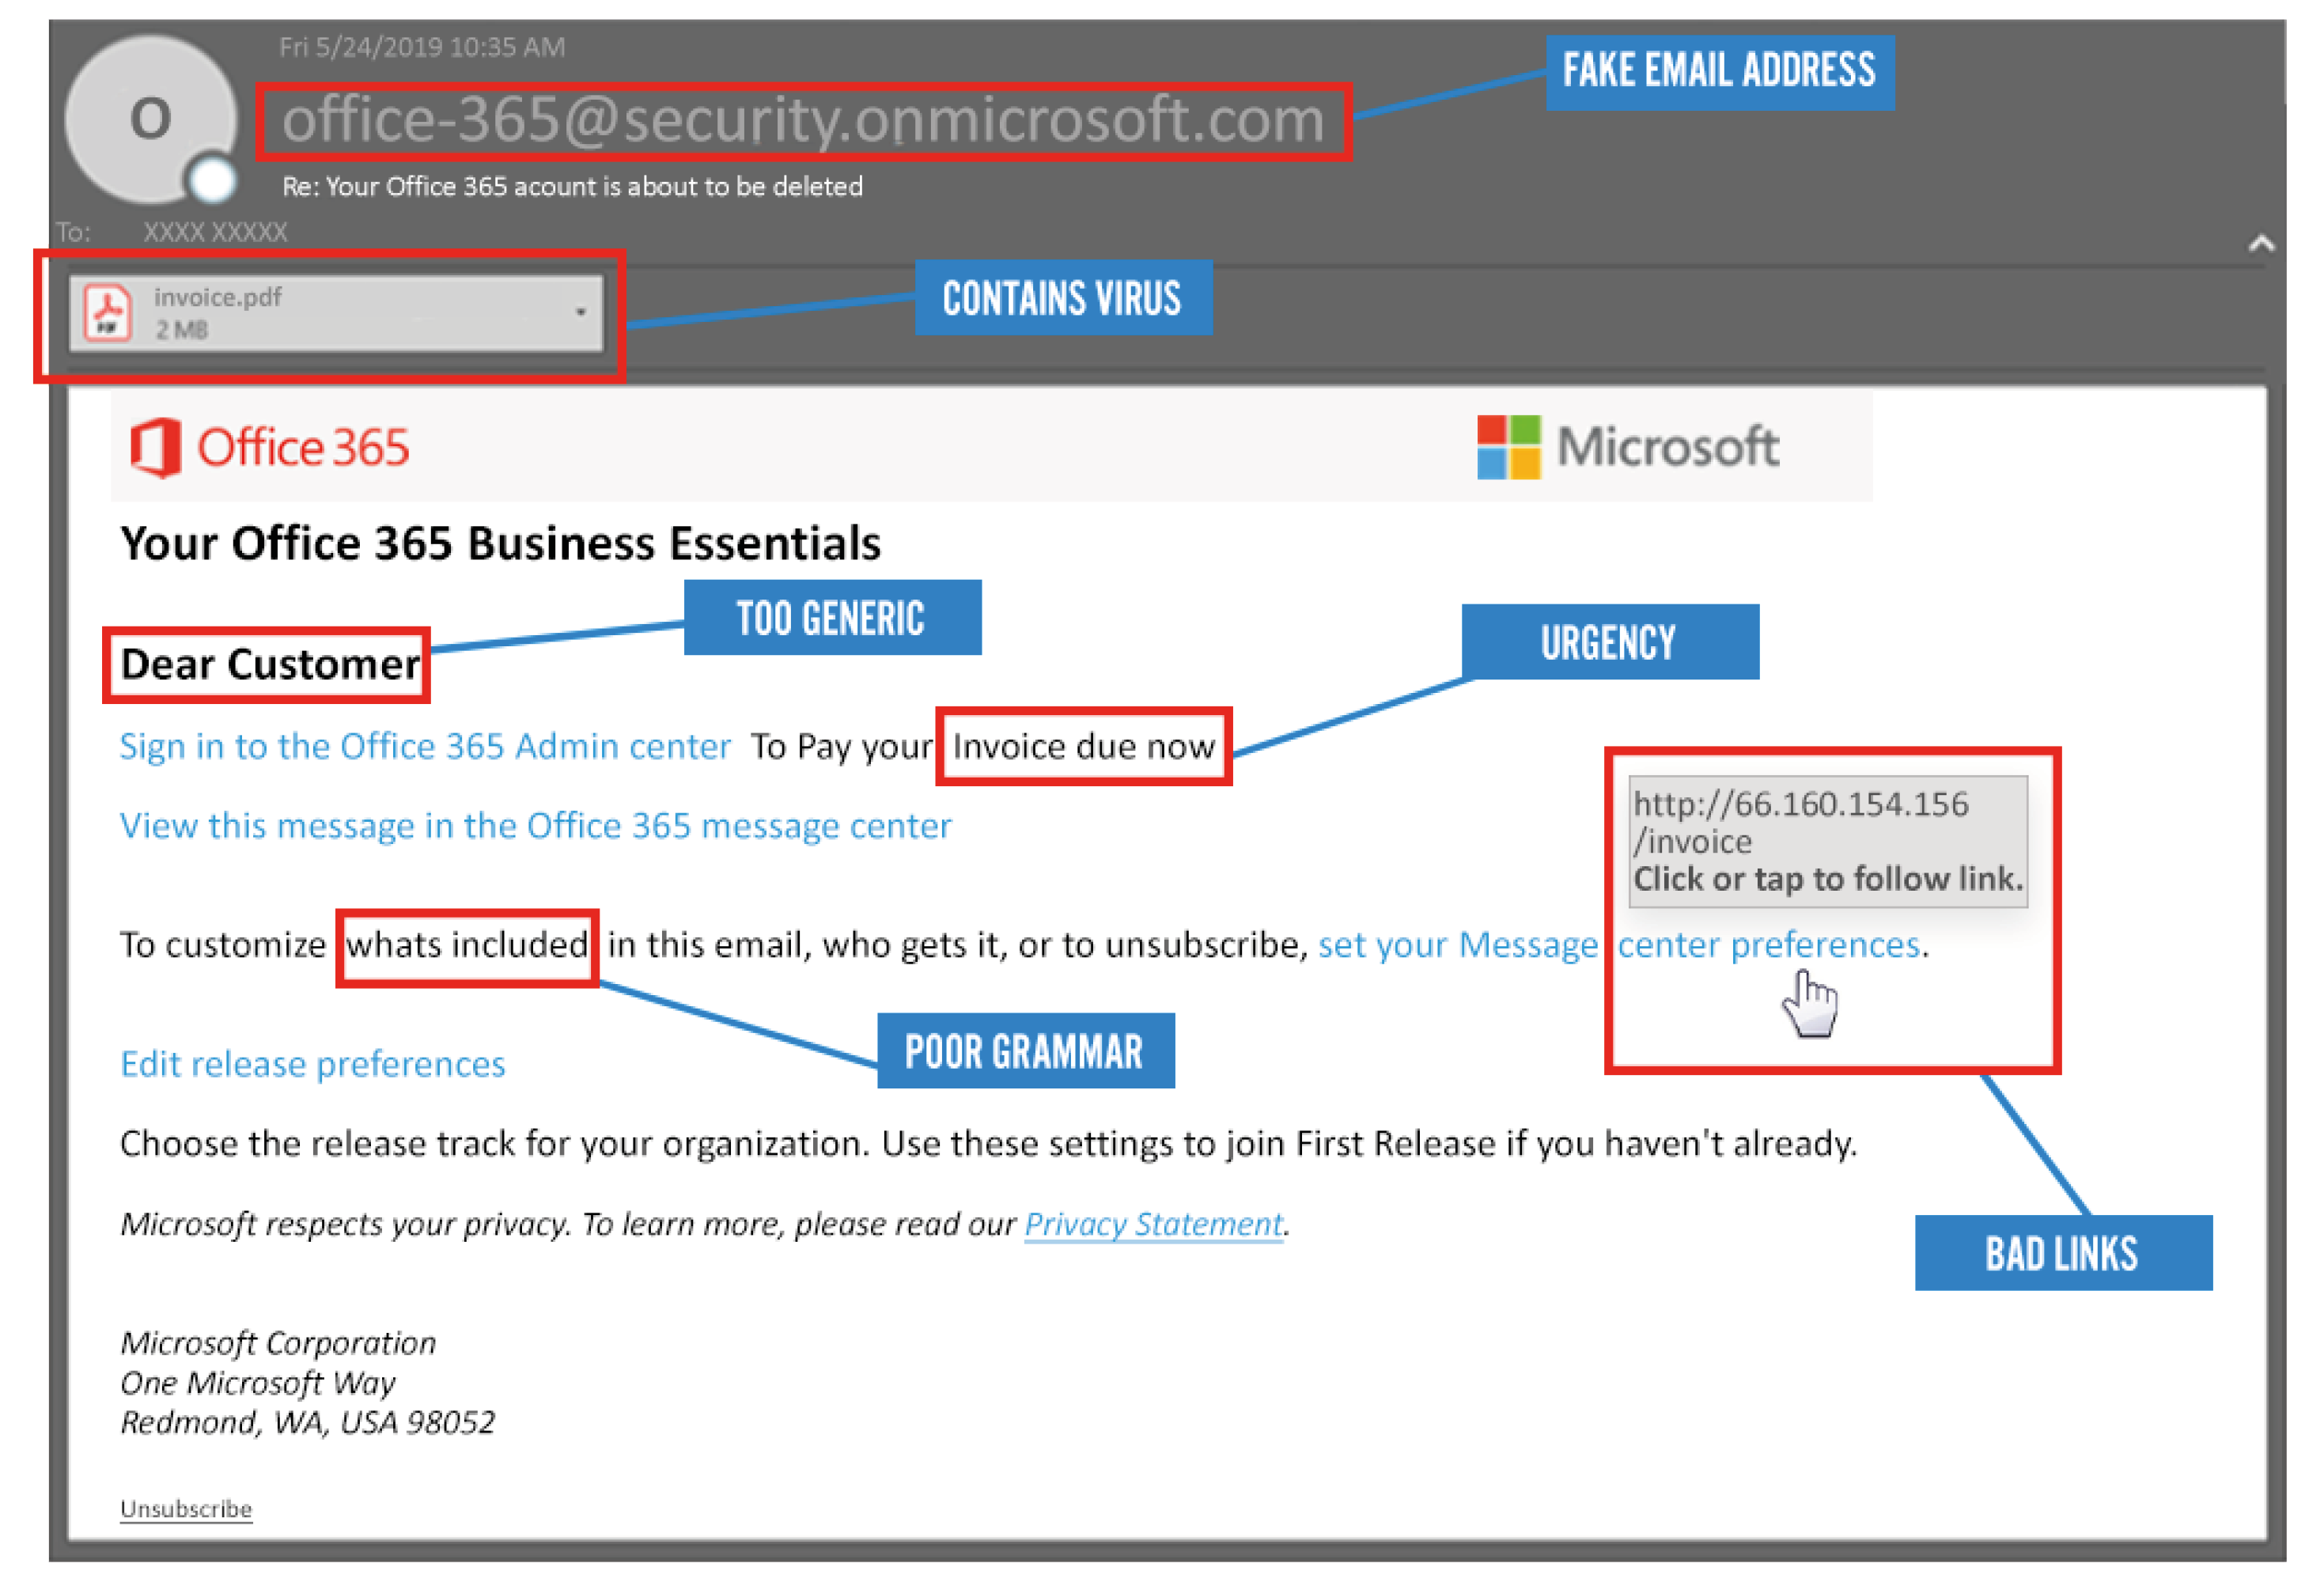
Task: Click the text 'Invoice due now'
Action: pyautogui.click(x=1083, y=747)
